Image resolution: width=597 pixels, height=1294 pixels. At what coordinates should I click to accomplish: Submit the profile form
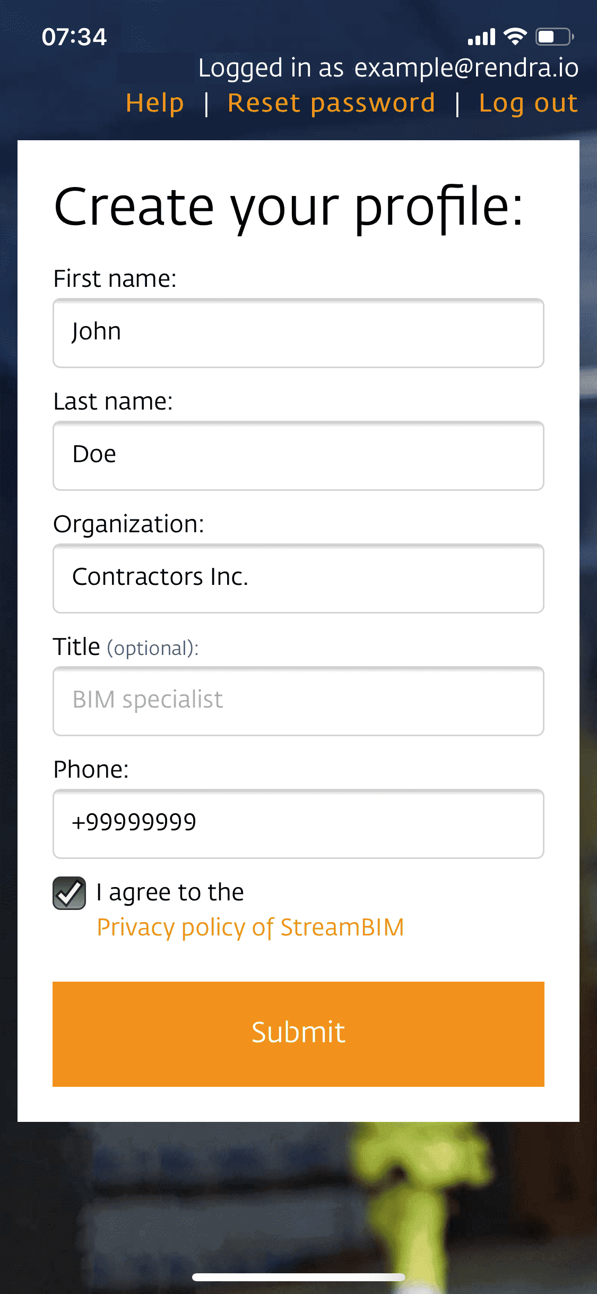(298, 1034)
